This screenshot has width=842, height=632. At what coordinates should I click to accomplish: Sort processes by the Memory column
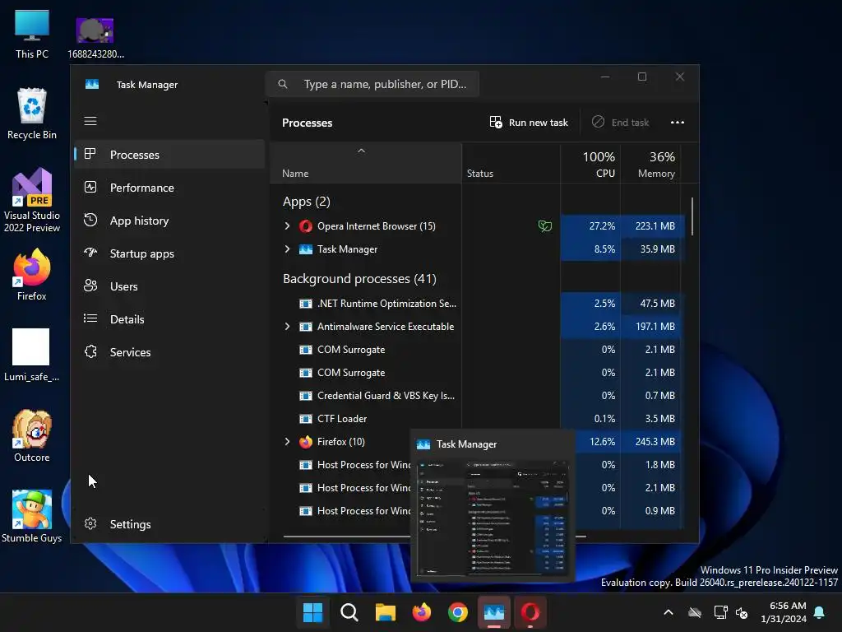[x=650, y=164]
